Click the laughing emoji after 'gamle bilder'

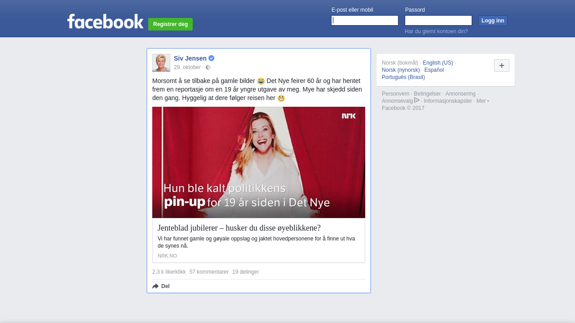(261, 81)
